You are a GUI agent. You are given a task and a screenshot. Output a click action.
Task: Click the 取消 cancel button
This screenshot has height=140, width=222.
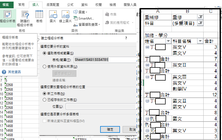(130, 130)
